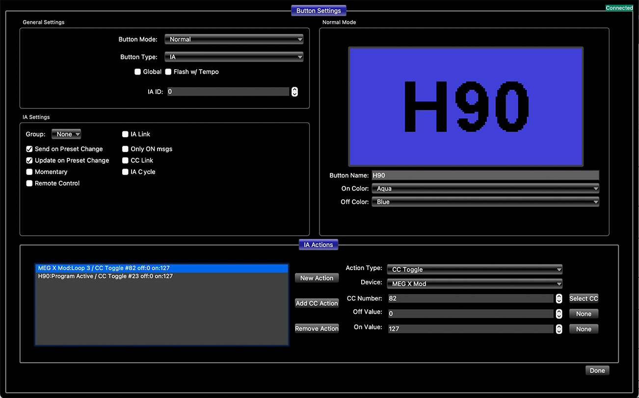
Task: Toggle the Update on Preset Change checkbox
Action: pos(29,160)
